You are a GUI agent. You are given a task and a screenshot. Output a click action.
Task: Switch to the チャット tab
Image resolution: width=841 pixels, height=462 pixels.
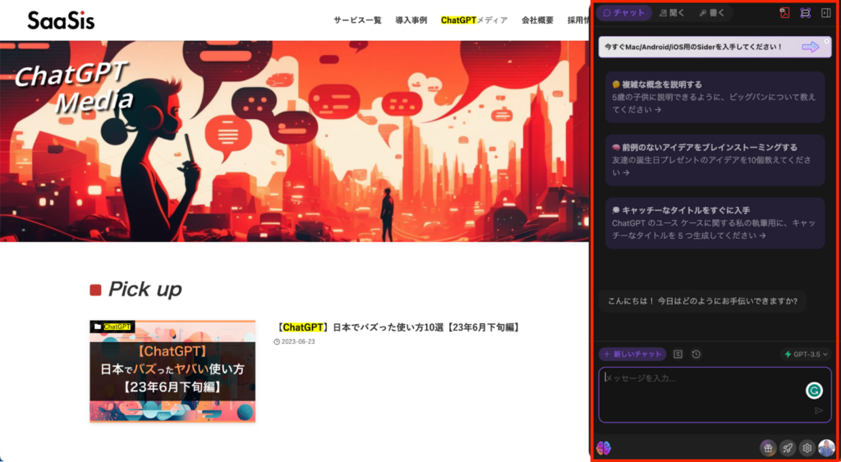coord(624,13)
